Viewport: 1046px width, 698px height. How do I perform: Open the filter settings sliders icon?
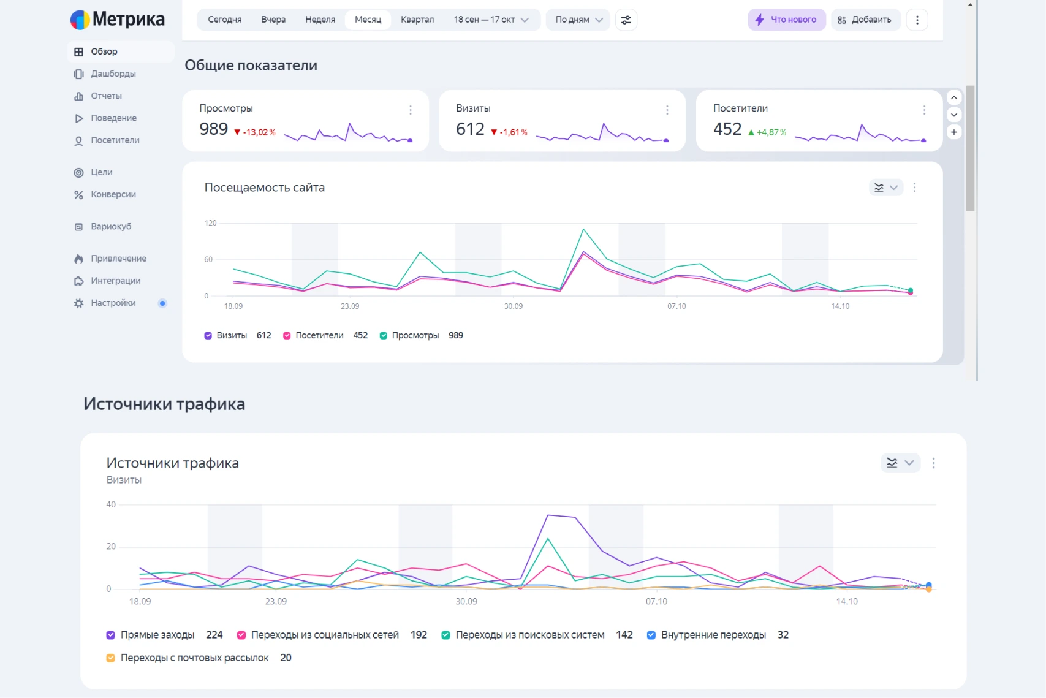626,20
